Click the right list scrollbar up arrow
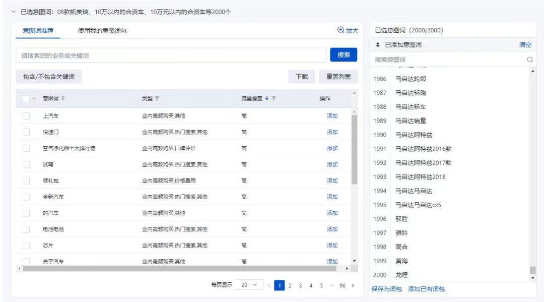Screen dimensions: 544x302 click(x=533, y=71)
